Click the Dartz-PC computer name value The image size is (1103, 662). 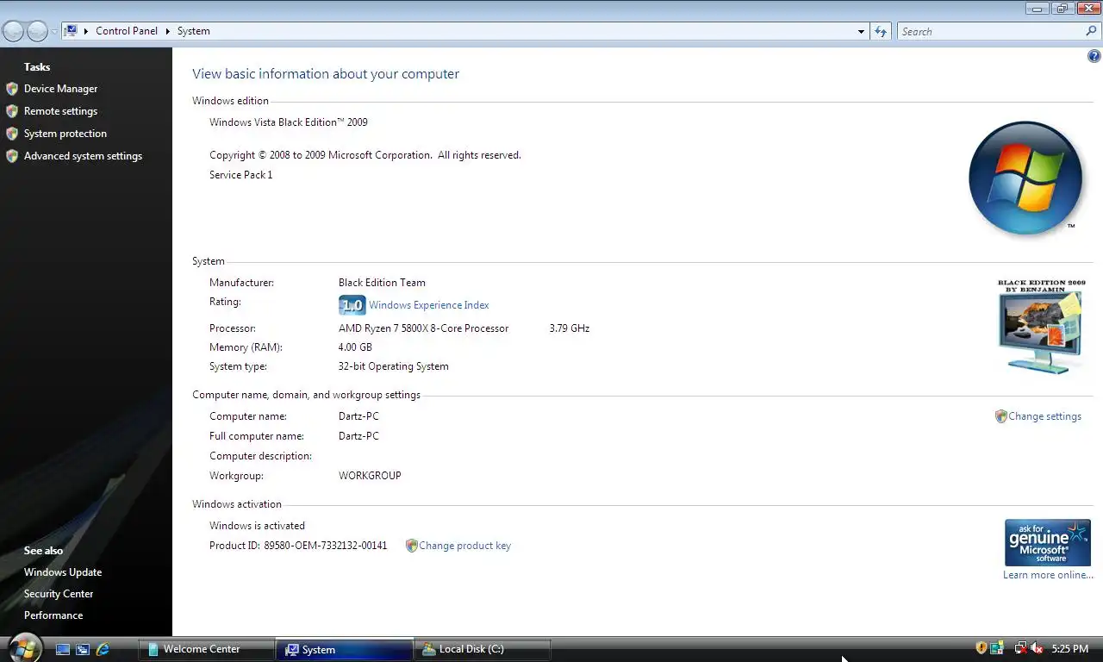[x=358, y=416]
